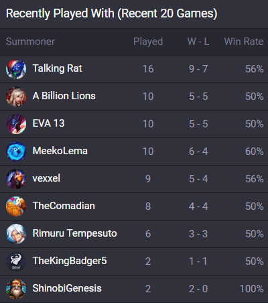Image resolution: width=268 pixels, height=303 pixels.
Task: Open vexxel's avatar icon
Action: (x=16, y=179)
